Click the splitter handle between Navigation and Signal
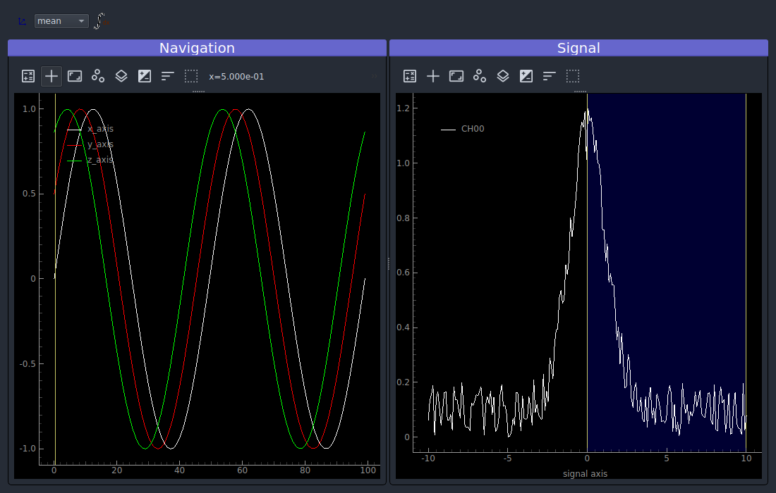The image size is (776, 493). (x=389, y=264)
